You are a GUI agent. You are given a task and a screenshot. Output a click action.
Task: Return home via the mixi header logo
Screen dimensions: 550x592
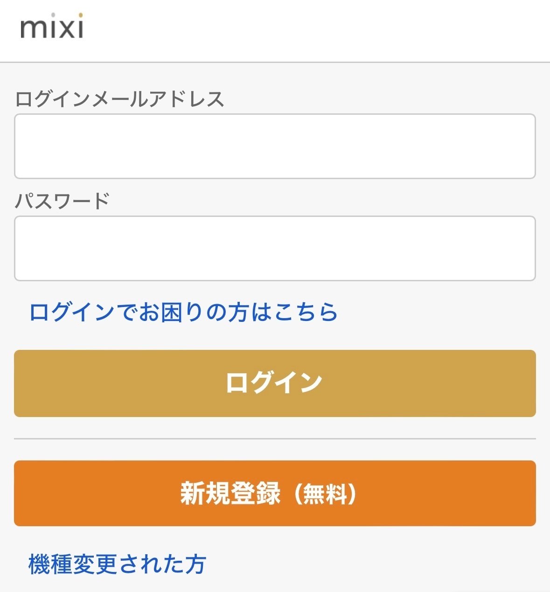coord(52,27)
